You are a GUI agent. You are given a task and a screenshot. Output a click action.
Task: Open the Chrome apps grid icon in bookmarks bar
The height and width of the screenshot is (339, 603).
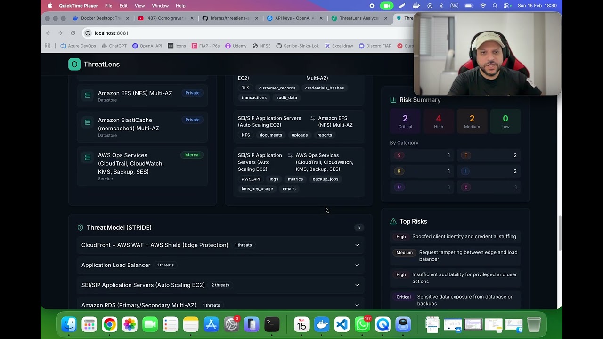(x=48, y=46)
